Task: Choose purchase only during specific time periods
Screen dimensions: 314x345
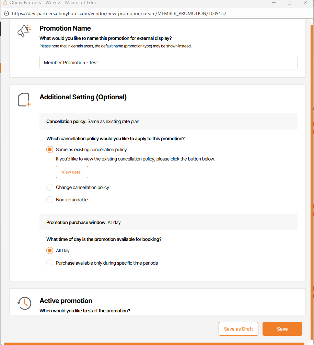Action: click(x=50, y=263)
